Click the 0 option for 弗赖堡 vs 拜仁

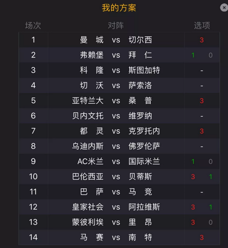(x=210, y=55)
